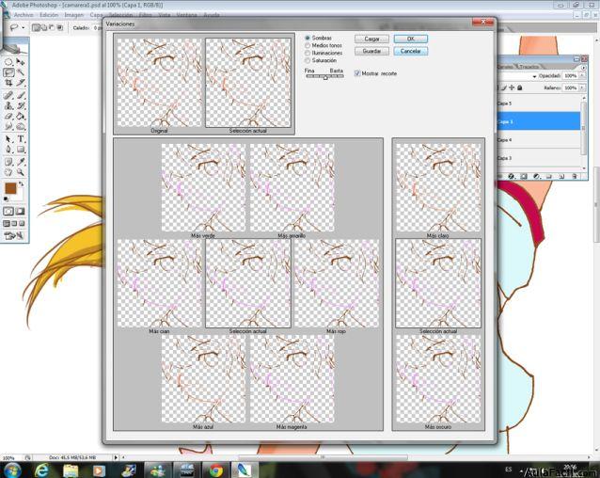Click the Original thumbnail to reset
Screen dimensions: 600x478
point(159,82)
